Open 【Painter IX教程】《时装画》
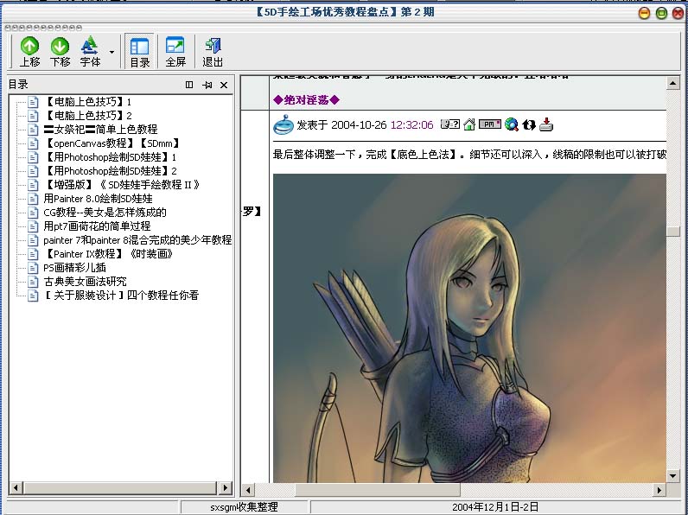This screenshot has width=688, height=515. (108, 253)
